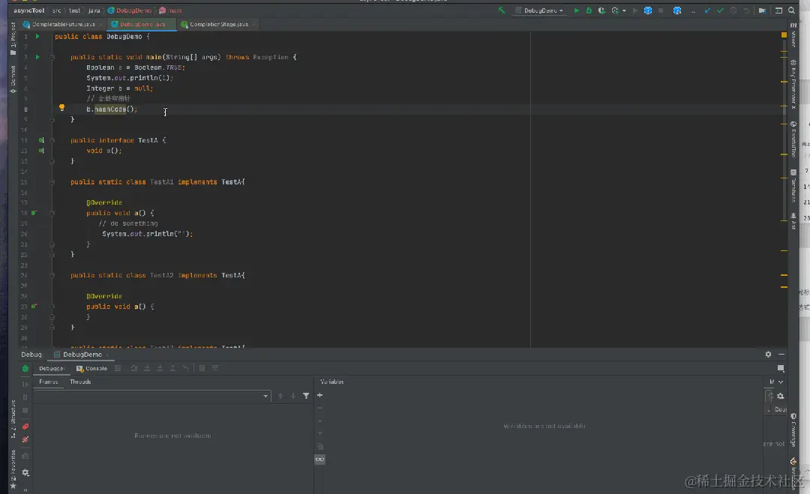Open the Commit tool window stripe
The height and width of the screenshot is (494, 810).
[13, 79]
